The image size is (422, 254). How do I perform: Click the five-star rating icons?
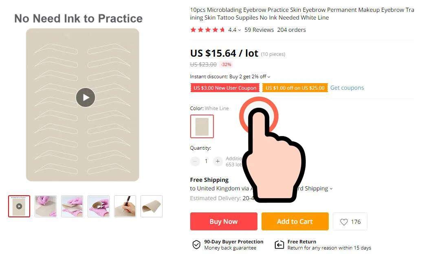(207, 30)
